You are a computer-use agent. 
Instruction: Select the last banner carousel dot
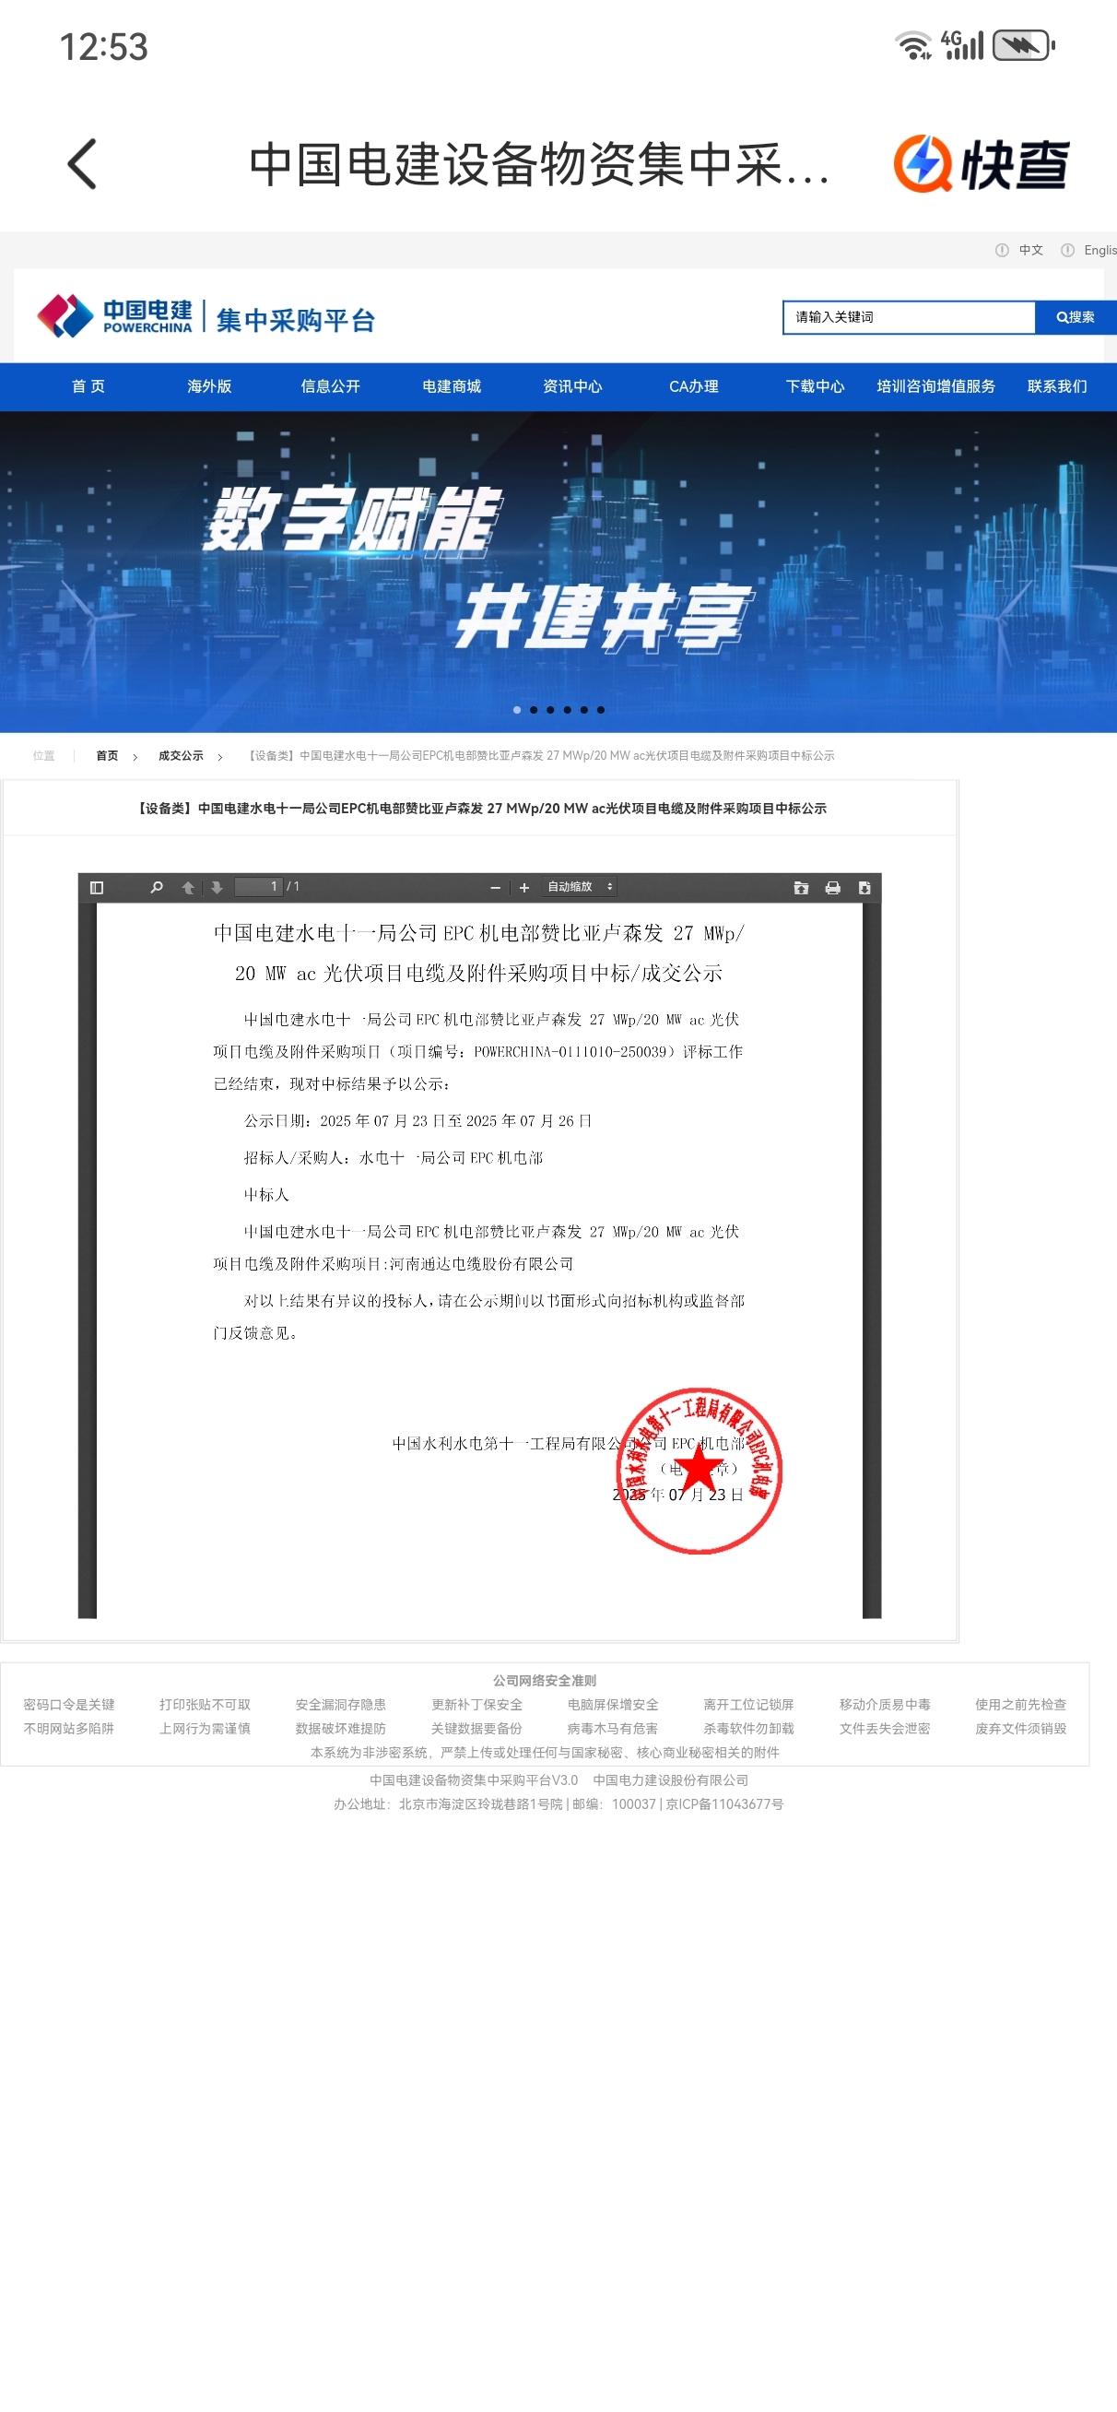pos(600,710)
